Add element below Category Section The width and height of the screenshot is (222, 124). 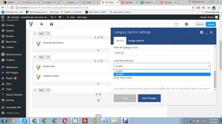click(99, 84)
